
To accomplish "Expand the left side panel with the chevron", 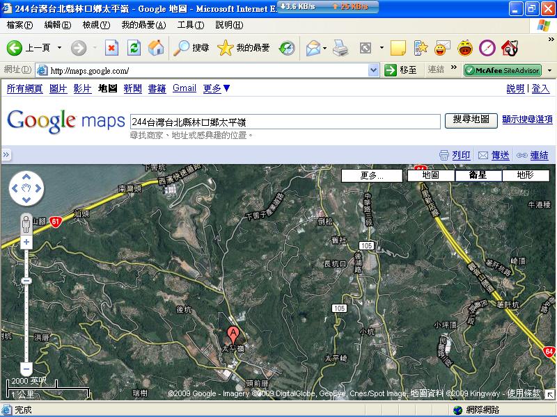I will pyautogui.click(x=6, y=154).
